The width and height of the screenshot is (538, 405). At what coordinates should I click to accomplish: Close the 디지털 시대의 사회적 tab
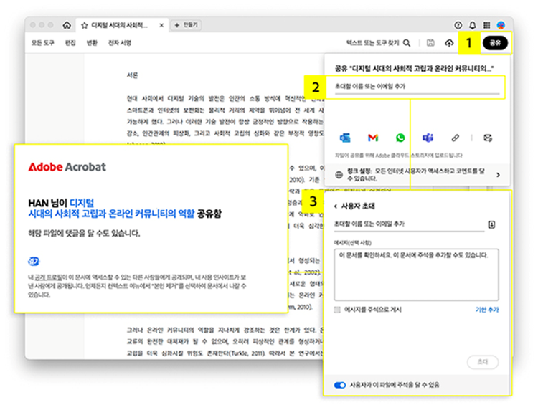[161, 25]
